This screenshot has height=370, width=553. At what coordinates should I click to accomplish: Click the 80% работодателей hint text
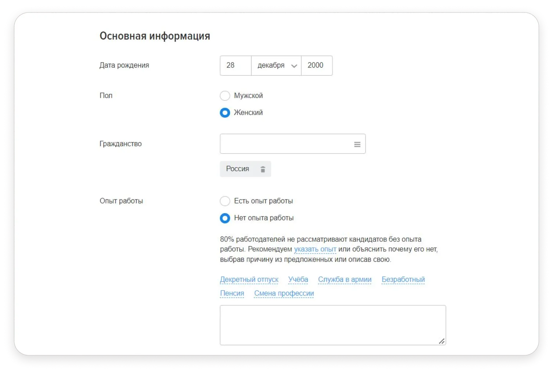(329, 249)
